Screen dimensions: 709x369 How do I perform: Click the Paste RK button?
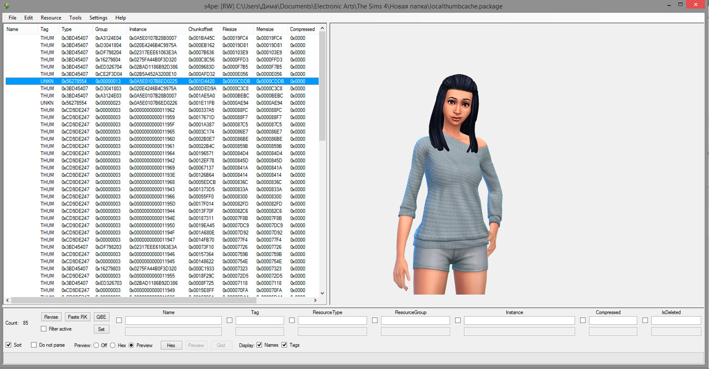(x=77, y=317)
